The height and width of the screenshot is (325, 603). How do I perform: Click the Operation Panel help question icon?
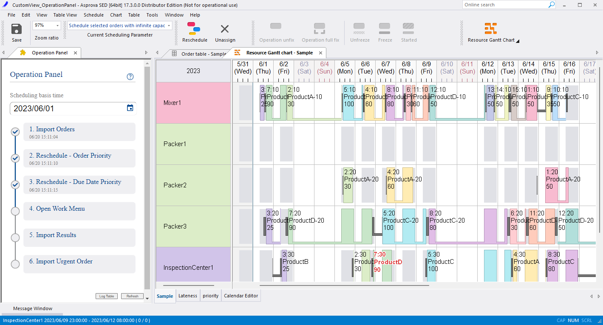click(130, 77)
